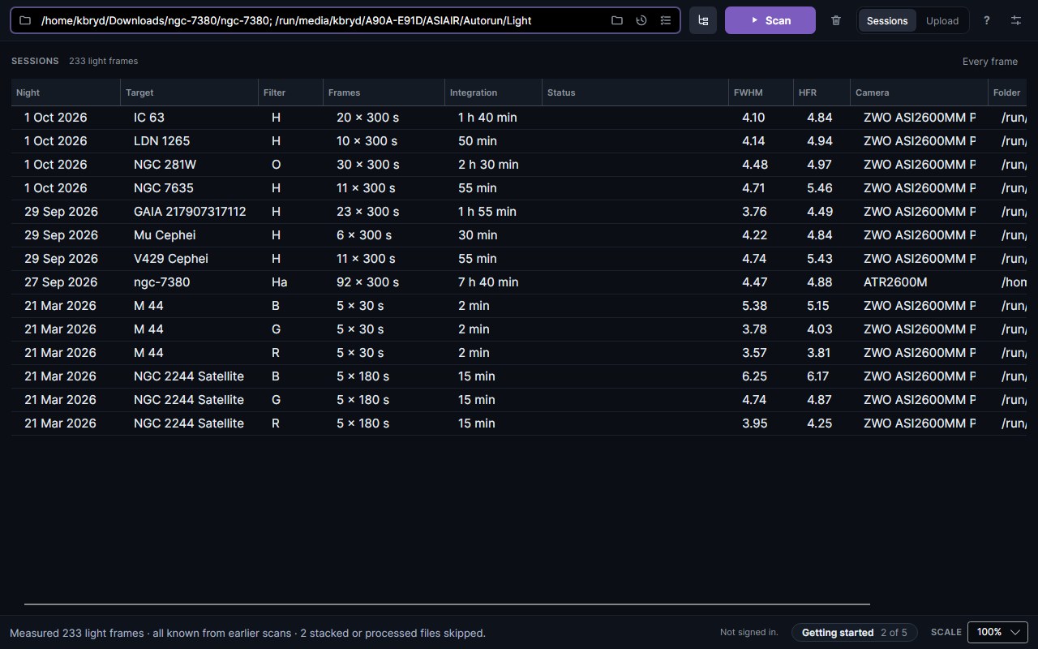This screenshot has height=649, width=1038.
Task: Sort by the FWHM column header
Action: click(x=761, y=92)
